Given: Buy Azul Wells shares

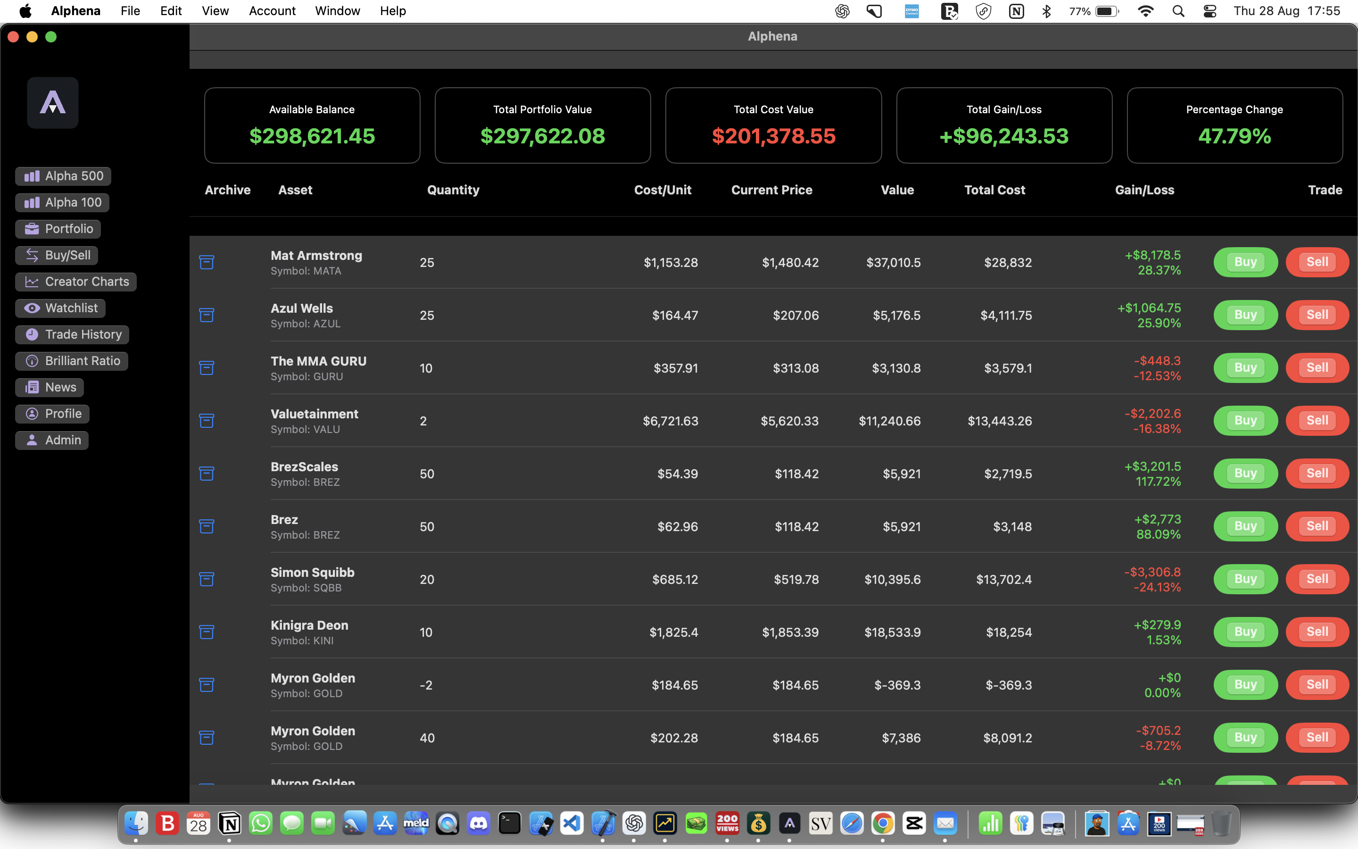Looking at the screenshot, I should coord(1245,315).
